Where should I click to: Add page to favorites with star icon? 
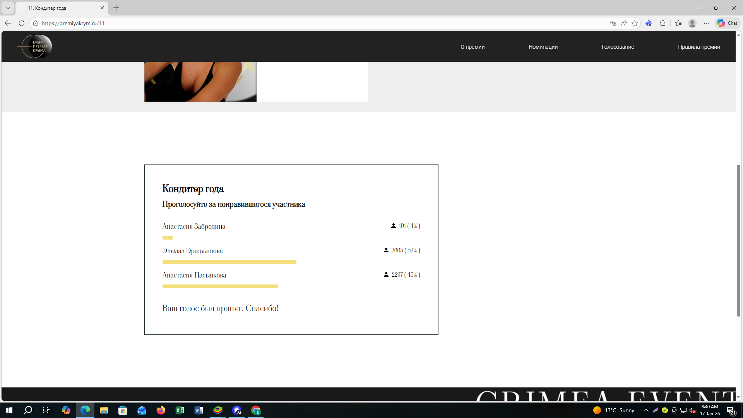635,23
